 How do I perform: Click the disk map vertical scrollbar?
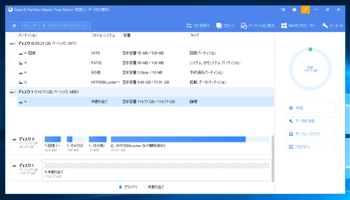click(273, 158)
